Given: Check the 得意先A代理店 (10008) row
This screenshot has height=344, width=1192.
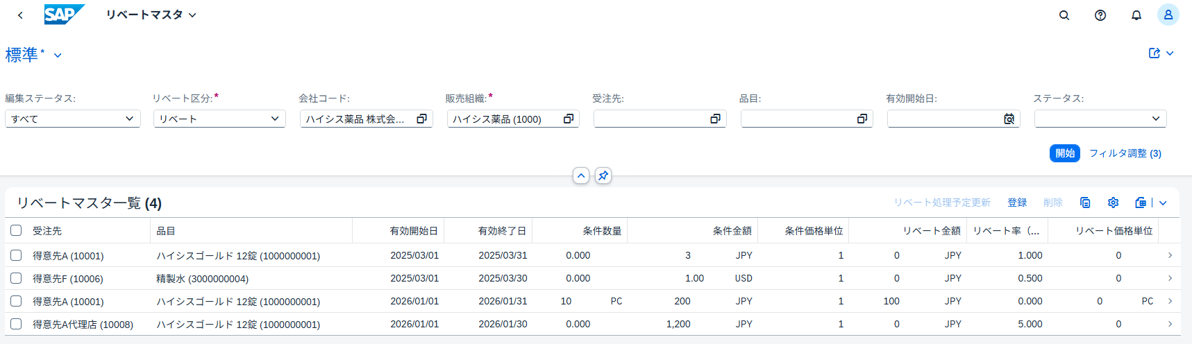Looking at the screenshot, I should (x=16, y=324).
